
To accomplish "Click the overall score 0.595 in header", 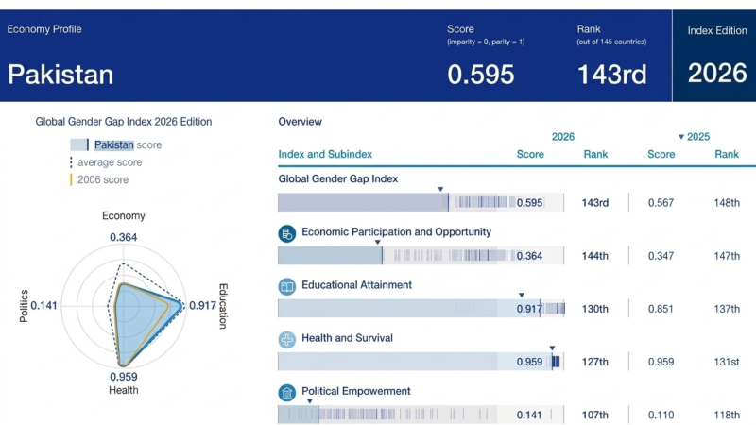I will coord(481,75).
